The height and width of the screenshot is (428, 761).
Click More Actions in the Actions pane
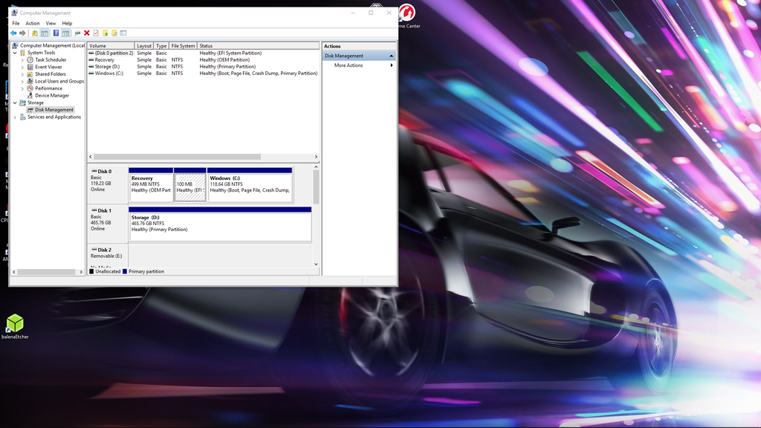349,65
